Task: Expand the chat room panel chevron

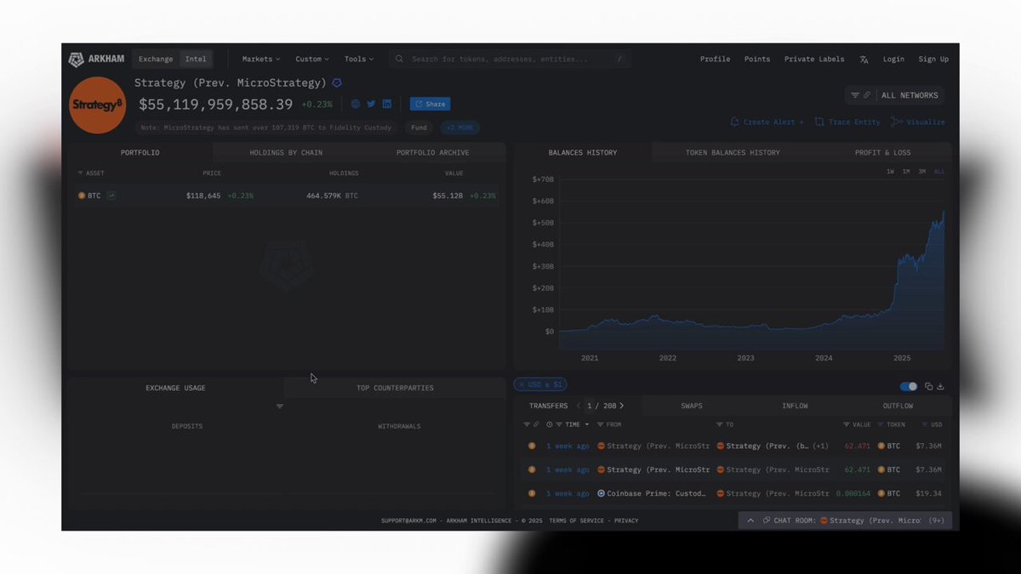Action: (x=750, y=520)
